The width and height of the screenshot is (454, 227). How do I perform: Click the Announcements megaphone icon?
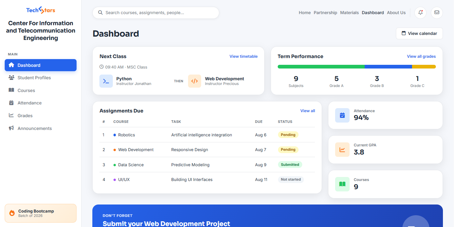tap(11, 128)
